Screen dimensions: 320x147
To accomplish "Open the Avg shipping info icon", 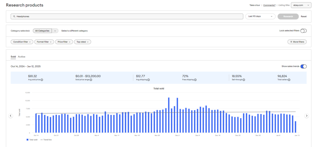I will click(148, 80).
